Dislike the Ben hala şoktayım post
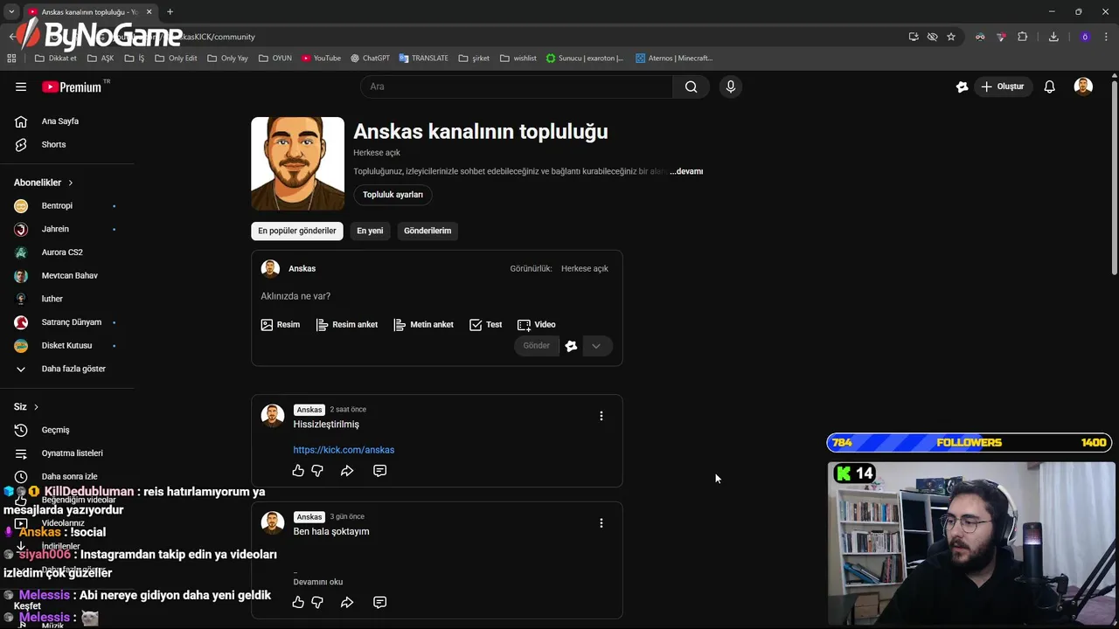Image resolution: width=1119 pixels, height=629 pixels. pyautogui.click(x=317, y=602)
